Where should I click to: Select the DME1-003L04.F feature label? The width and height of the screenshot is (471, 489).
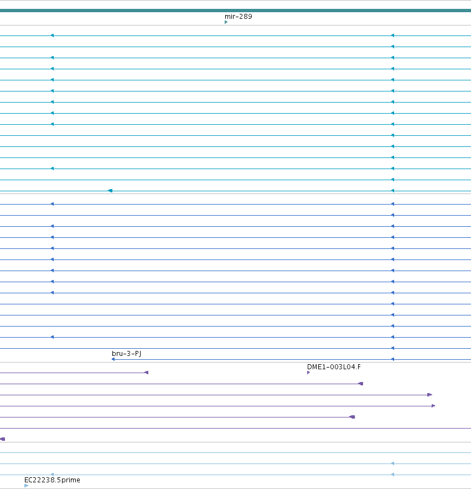(x=334, y=367)
